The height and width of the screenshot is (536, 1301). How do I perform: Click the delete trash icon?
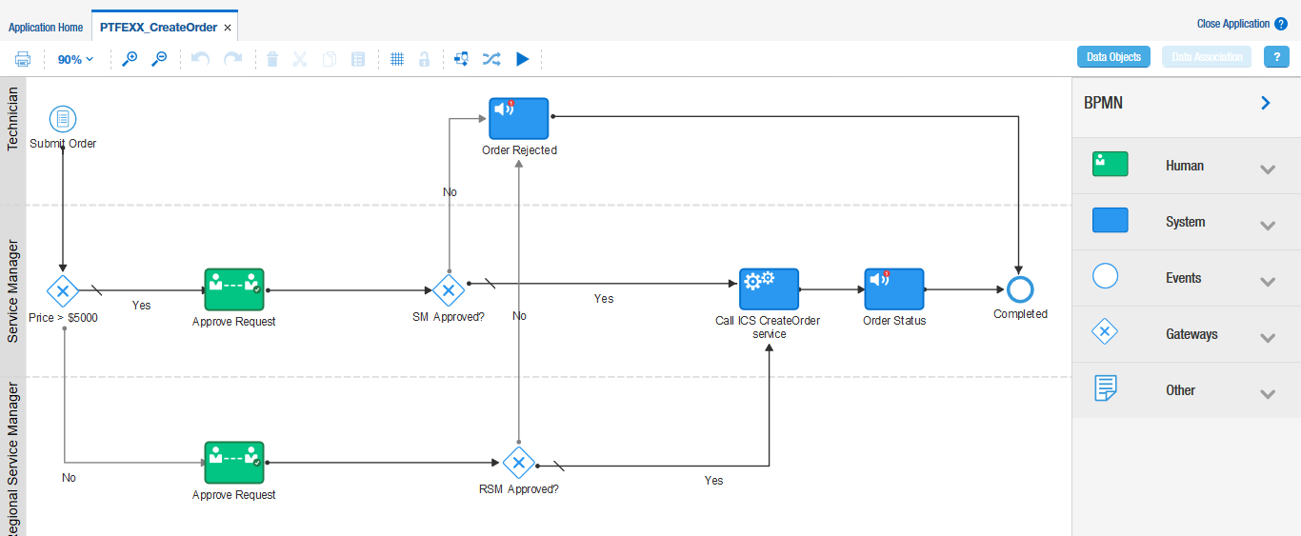coord(272,59)
